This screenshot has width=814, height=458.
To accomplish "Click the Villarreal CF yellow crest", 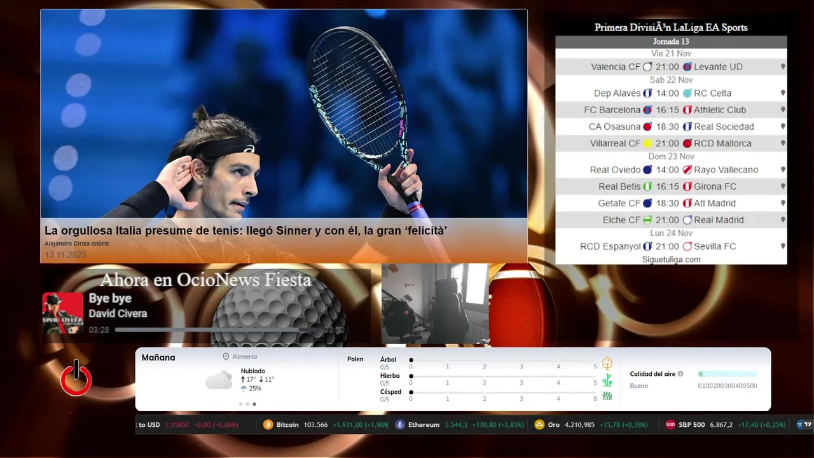I will tap(647, 144).
